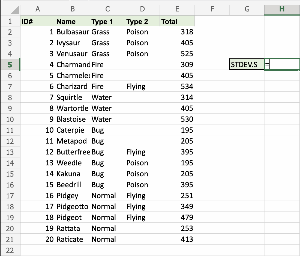Click the ID# header cell
The width and height of the screenshot is (300, 256).
38,22
